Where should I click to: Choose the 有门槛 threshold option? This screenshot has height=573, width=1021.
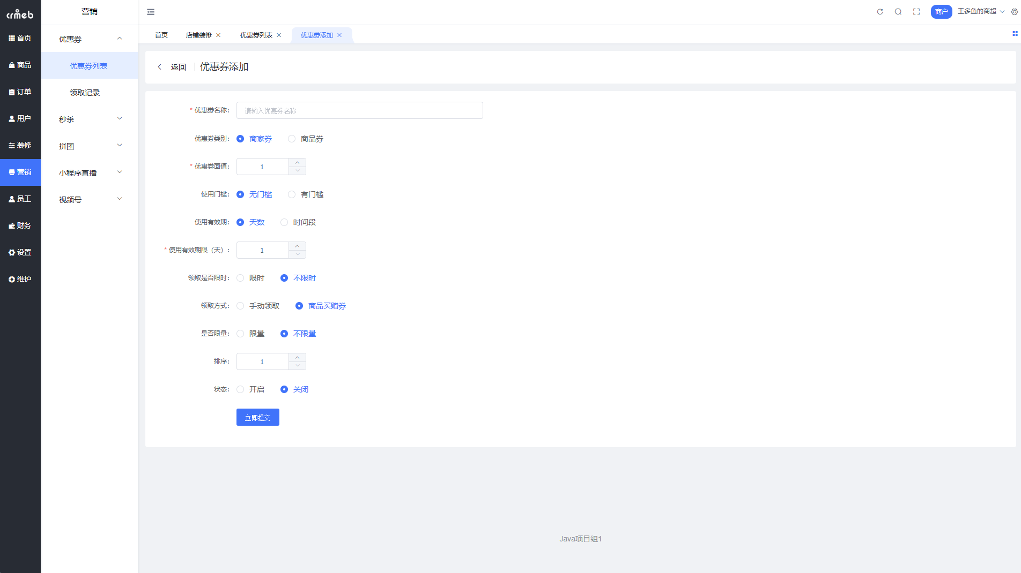click(292, 194)
